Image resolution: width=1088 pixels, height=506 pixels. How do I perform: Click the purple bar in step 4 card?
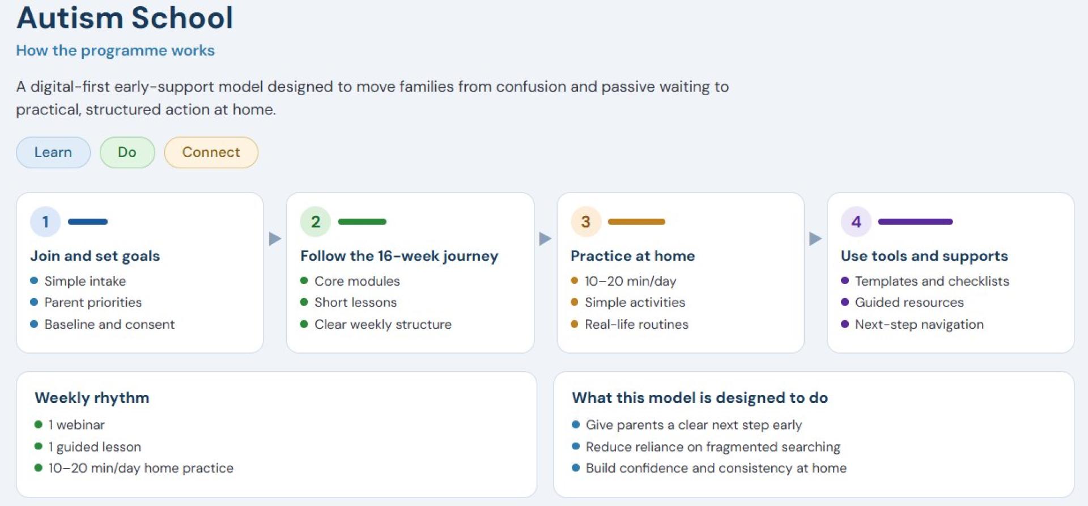(915, 222)
